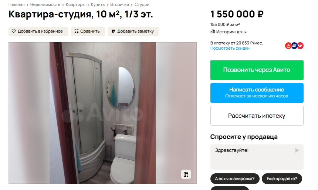The height and width of the screenshot is (190, 318).
Task: Select the Ещё продаёте? quick question
Action: point(282,179)
